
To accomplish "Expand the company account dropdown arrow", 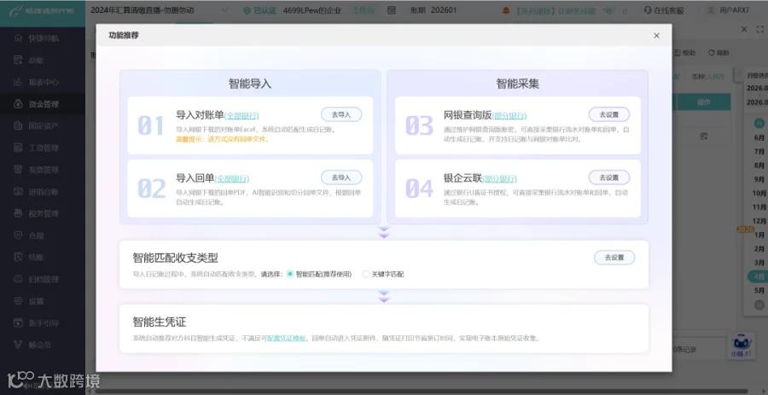I will [x=224, y=9].
